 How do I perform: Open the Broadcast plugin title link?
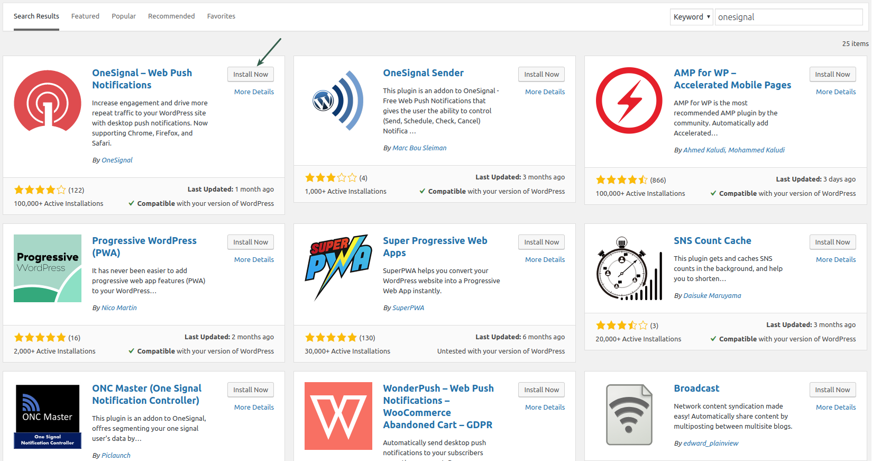pyautogui.click(x=696, y=388)
